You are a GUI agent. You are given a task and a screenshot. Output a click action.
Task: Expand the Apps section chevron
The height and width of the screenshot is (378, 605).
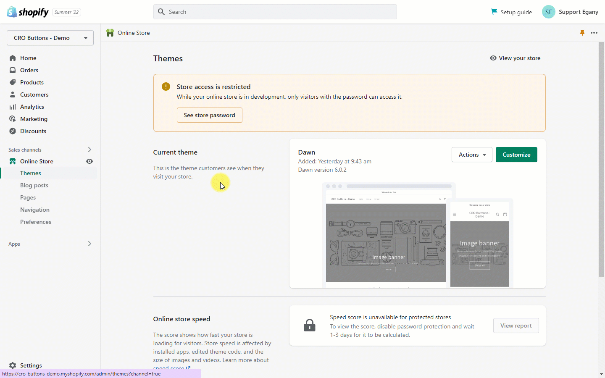click(x=89, y=244)
